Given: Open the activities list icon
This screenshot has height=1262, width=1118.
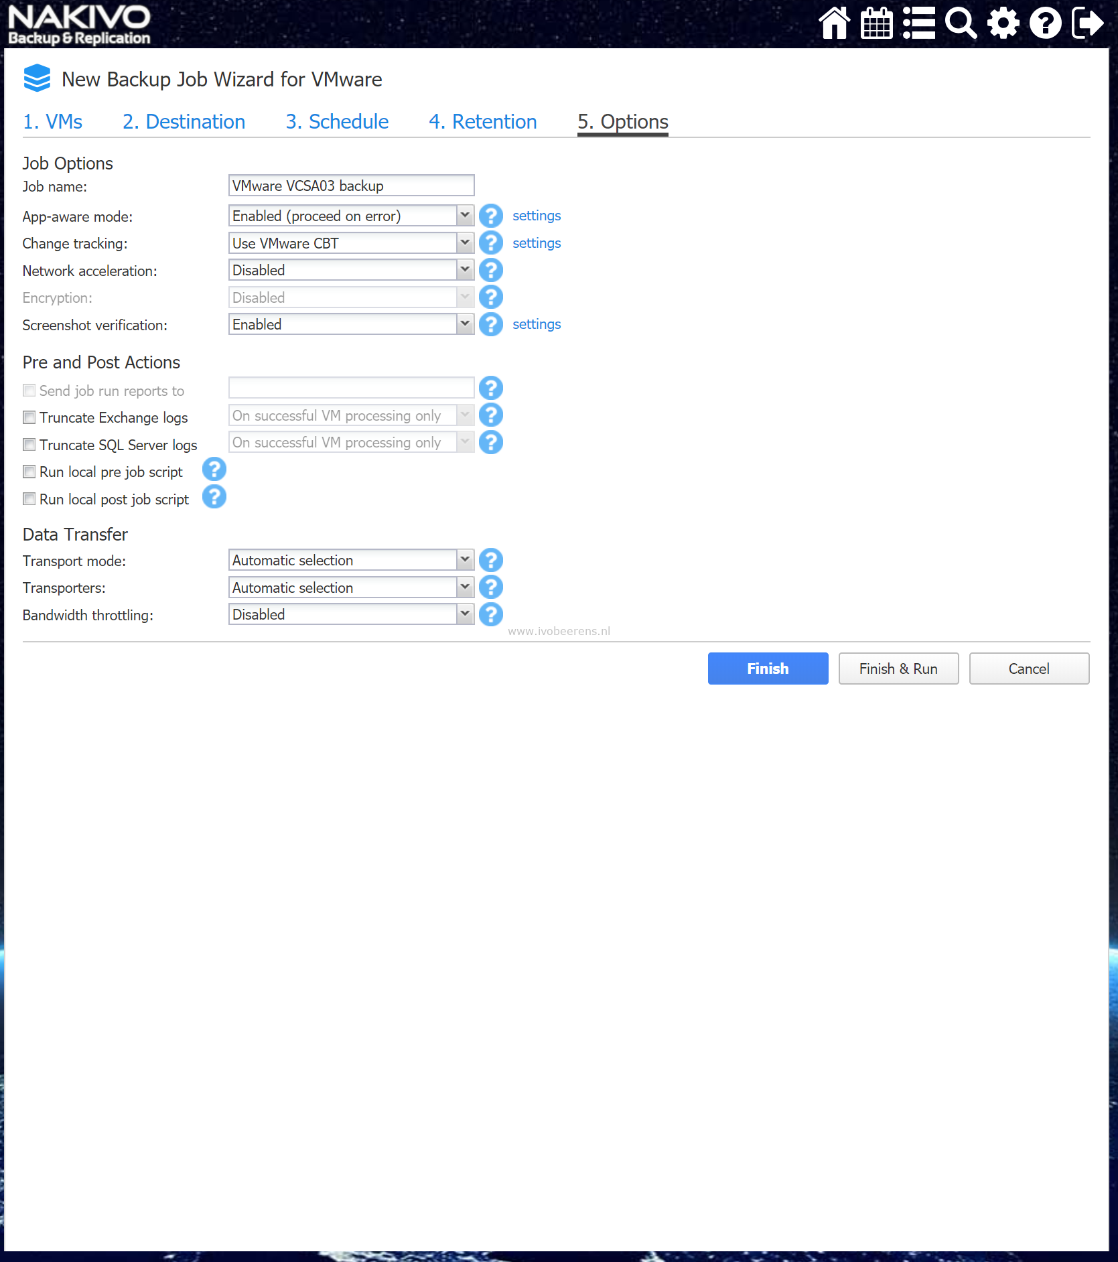Looking at the screenshot, I should (919, 23).
